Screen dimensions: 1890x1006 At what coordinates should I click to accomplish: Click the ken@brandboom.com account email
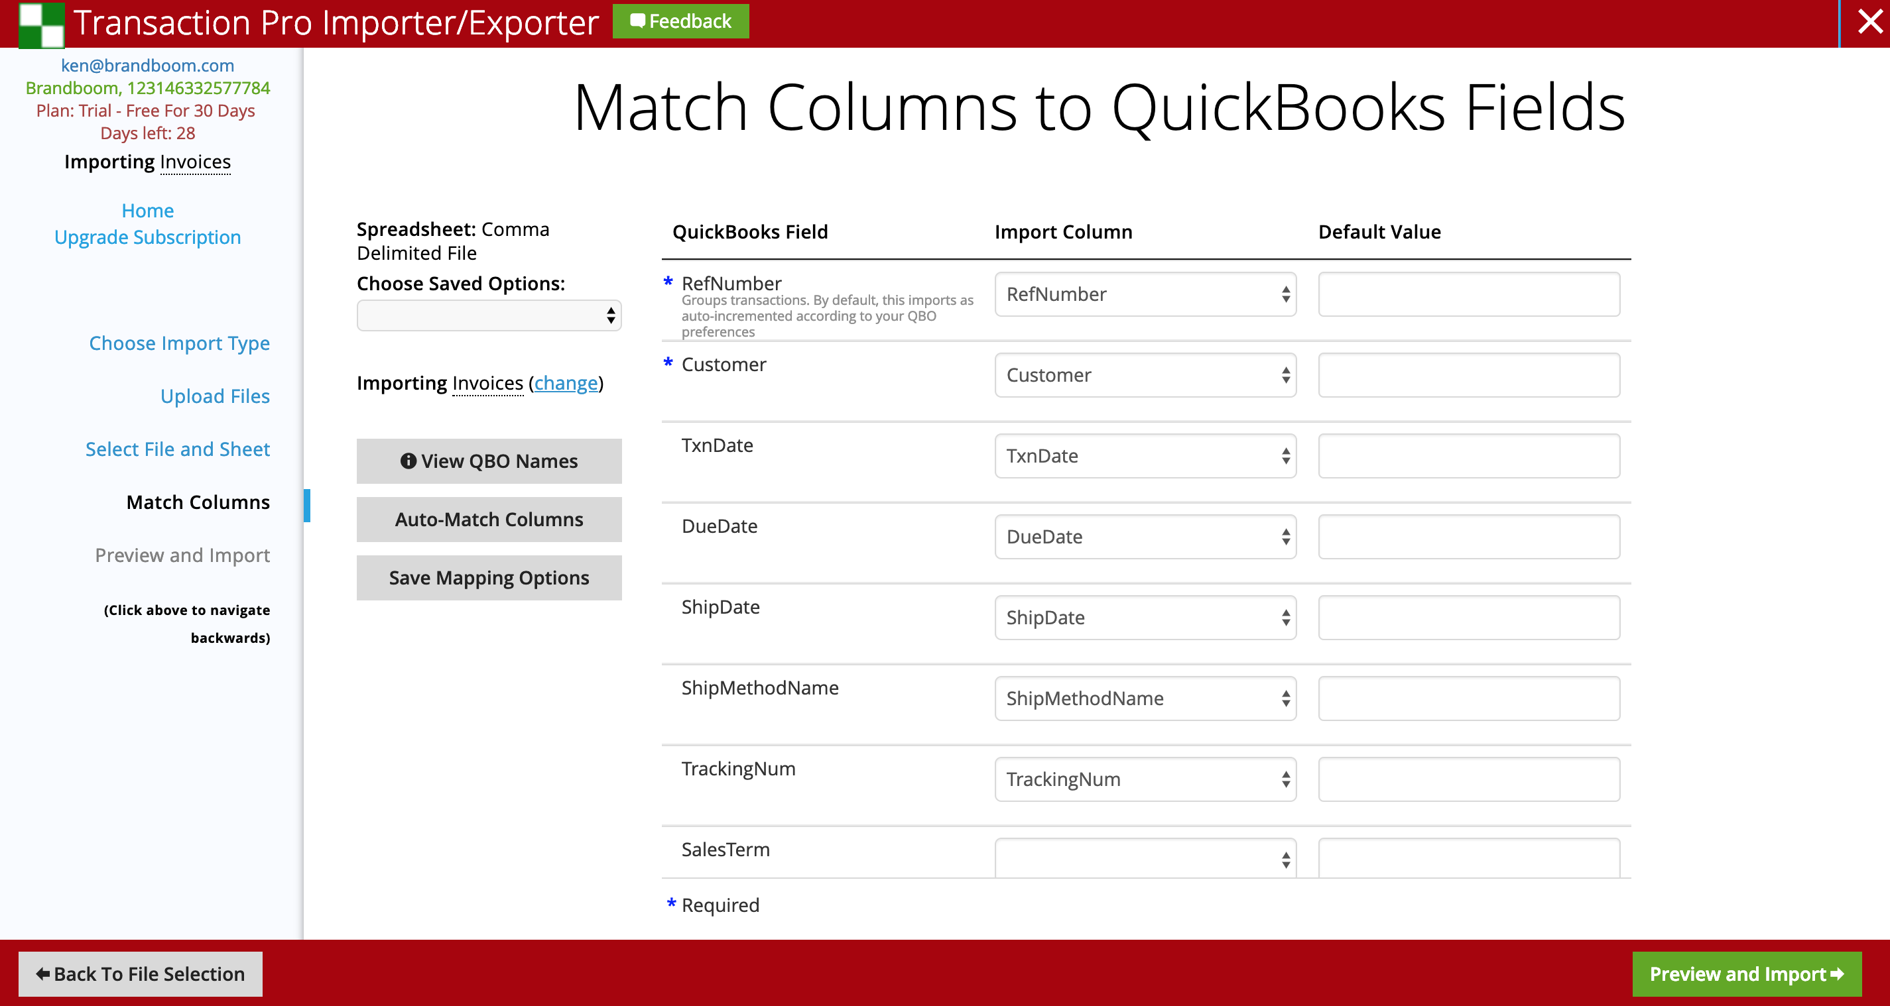147,65
